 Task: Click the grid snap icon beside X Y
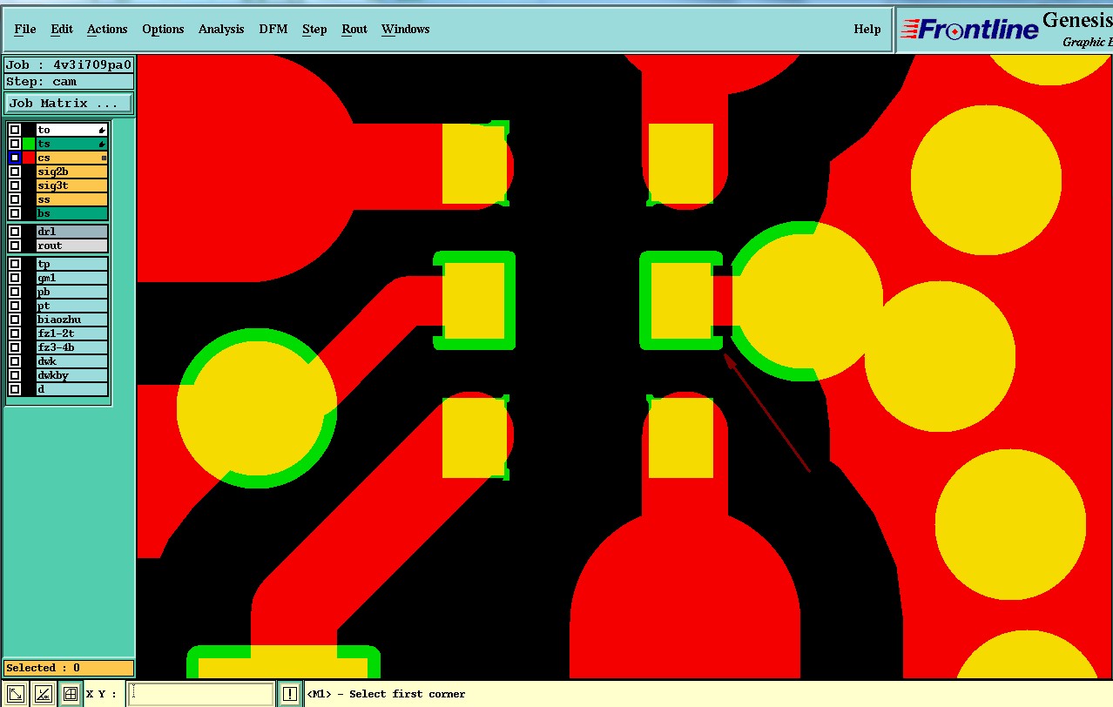tap(71, 694)
